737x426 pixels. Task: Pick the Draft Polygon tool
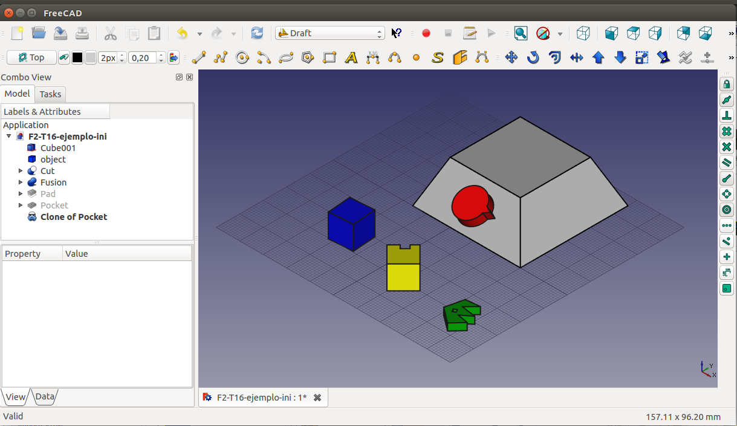308,57
